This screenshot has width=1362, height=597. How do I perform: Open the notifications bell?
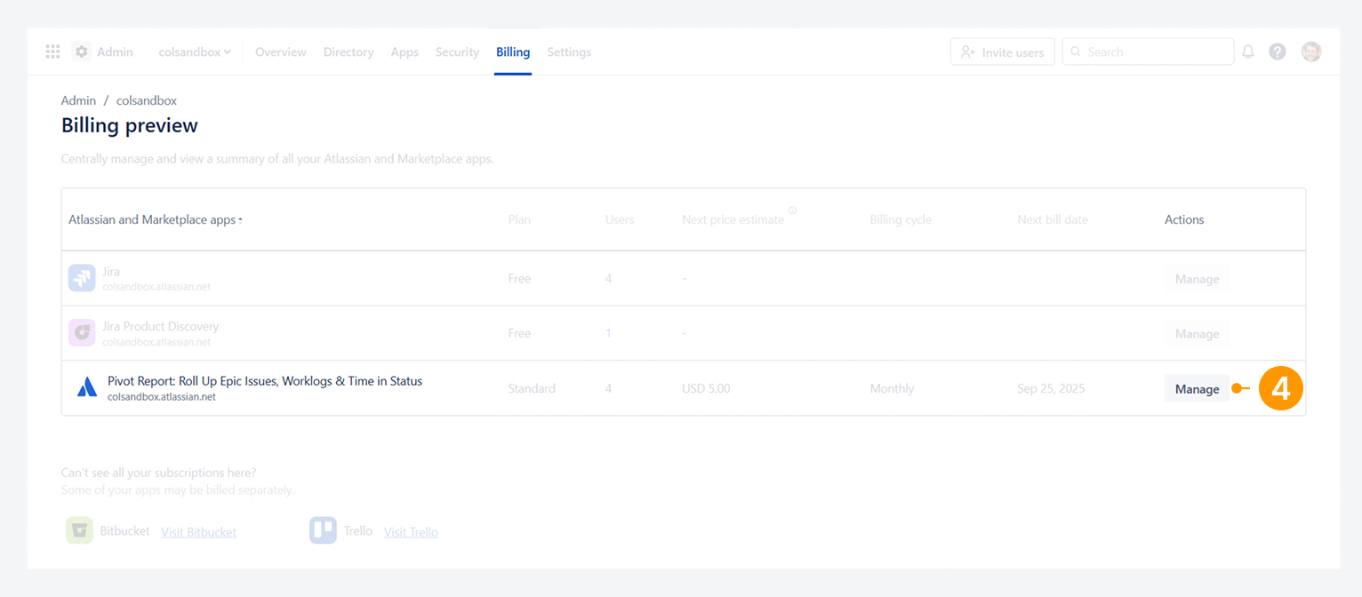pos(1248,52)
